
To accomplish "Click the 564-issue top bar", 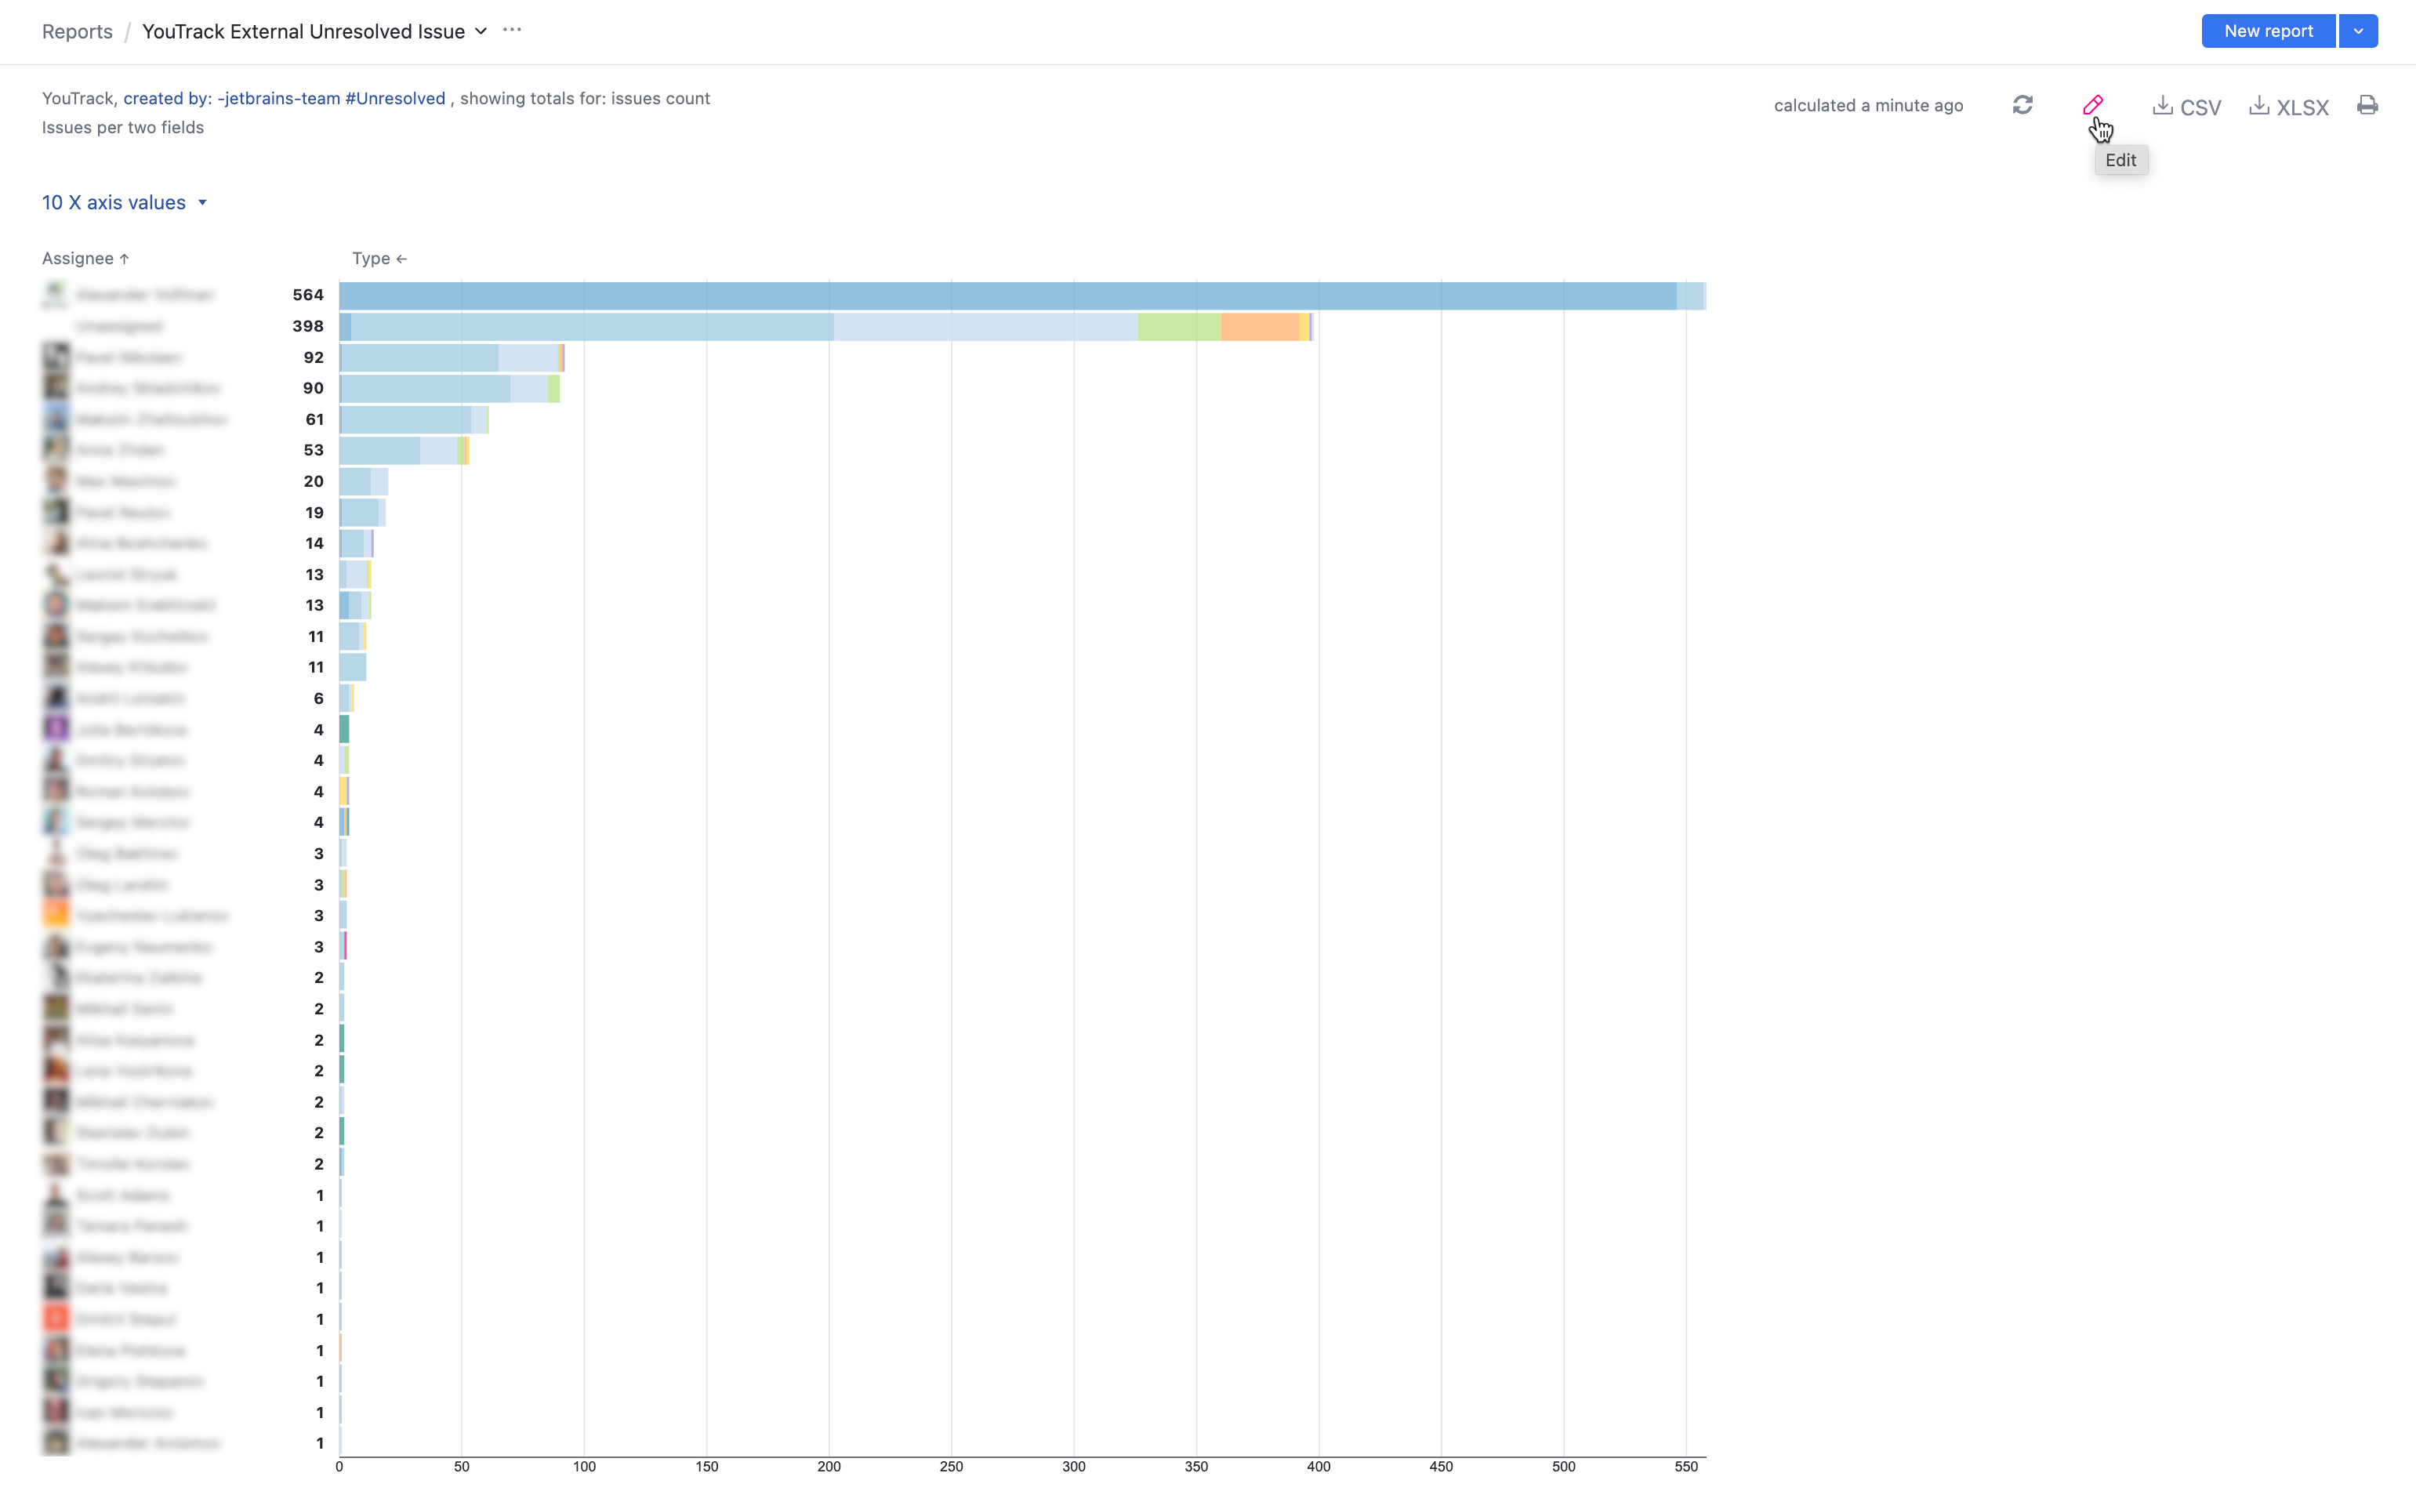I will pyautogui.click(x=1006, y=295).
